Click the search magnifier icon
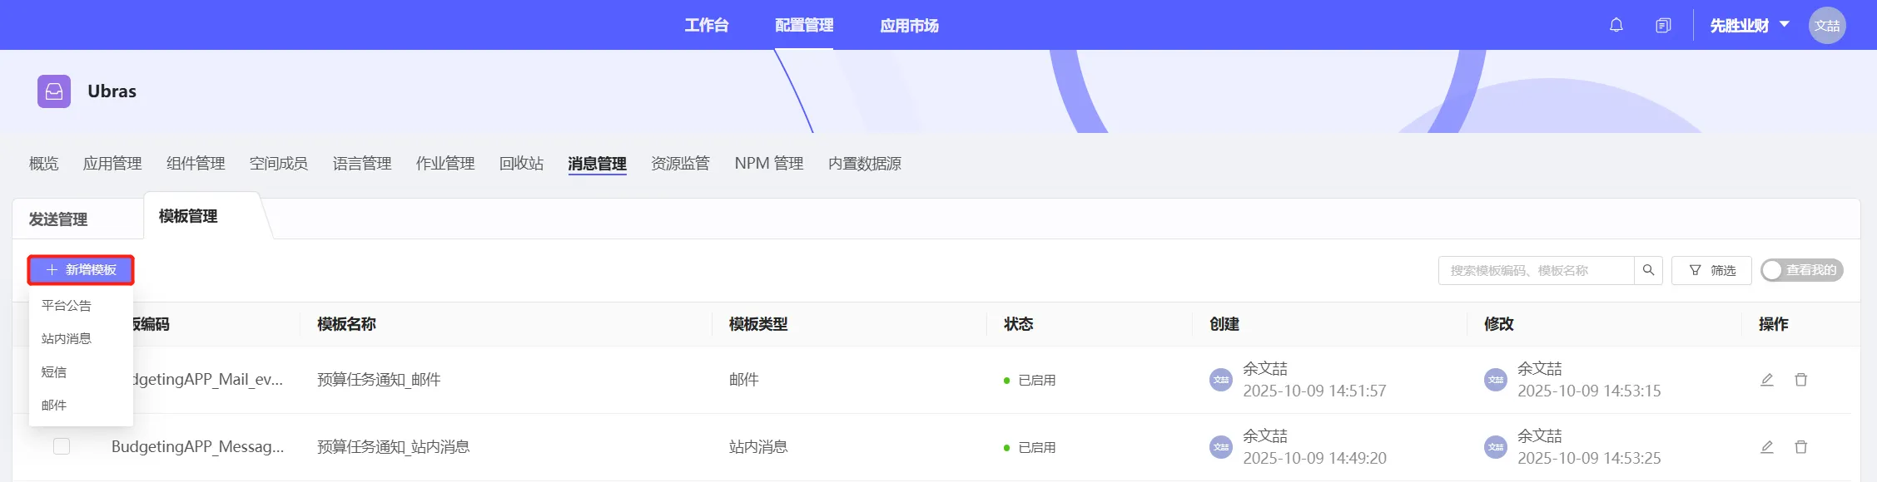This screenshot has height=482, width=1877. 1648,270
